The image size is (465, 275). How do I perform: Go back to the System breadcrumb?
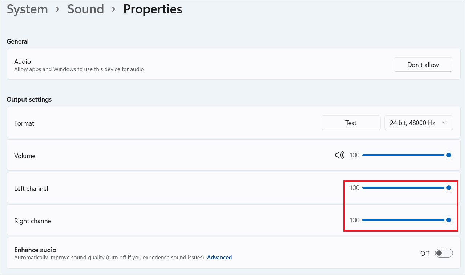(27, 9)
